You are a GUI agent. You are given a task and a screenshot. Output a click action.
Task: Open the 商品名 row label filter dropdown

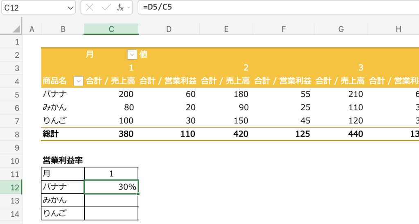[78, 81]
